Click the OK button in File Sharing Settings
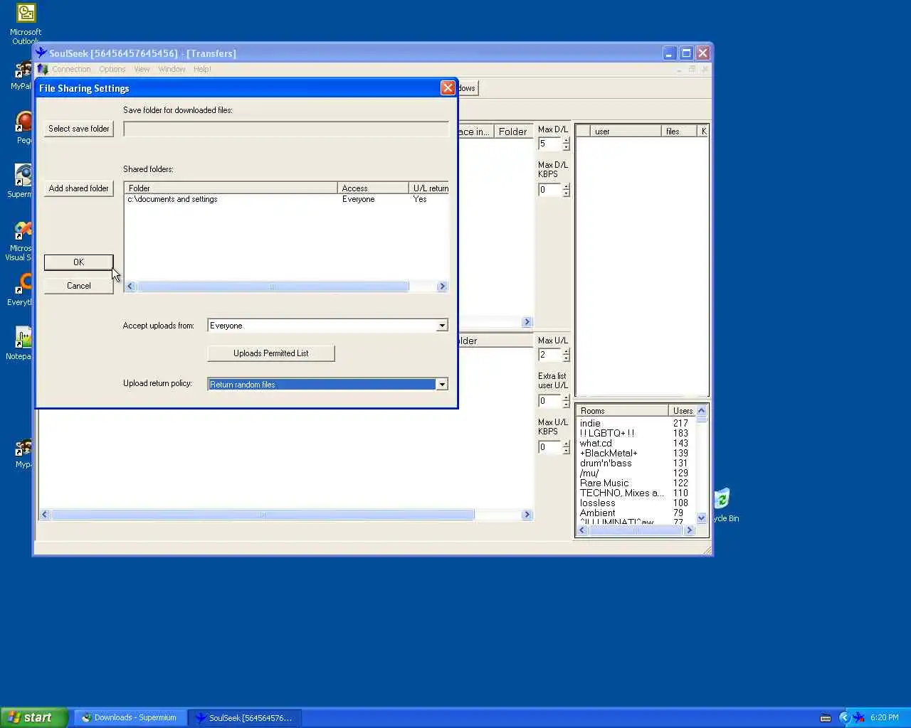 pos(78,262)
